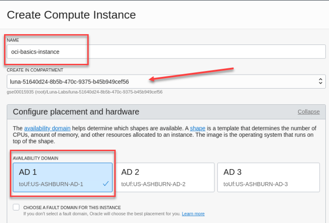Click the toUf:US-ASHBURN-AD-3 subtitle text
This screenshot has height=223, width=329.
(255, 184)
